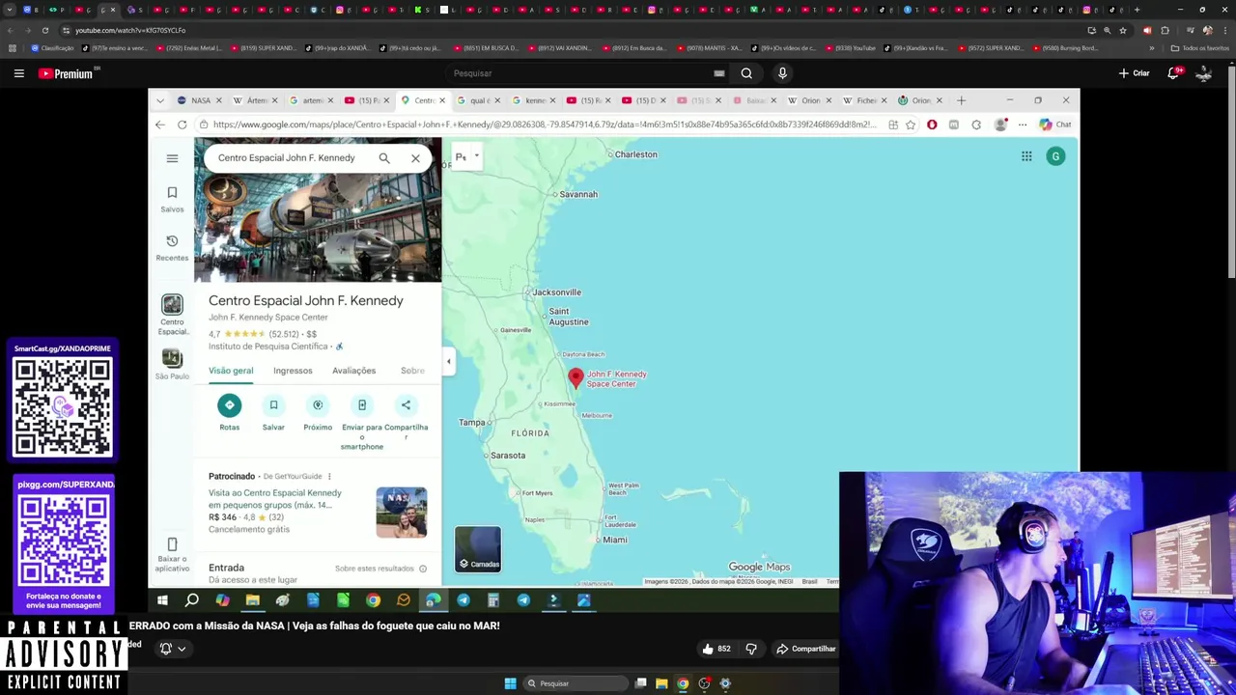Switch to Visão geral tab
Screen dimensions: 1236x695
231,371
